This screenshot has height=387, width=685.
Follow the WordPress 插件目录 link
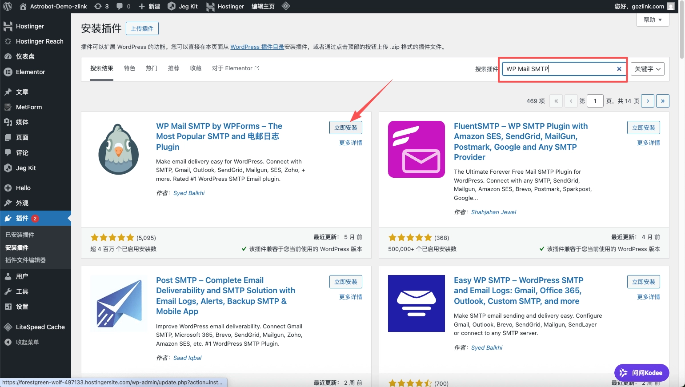click(x=257, y=47)
